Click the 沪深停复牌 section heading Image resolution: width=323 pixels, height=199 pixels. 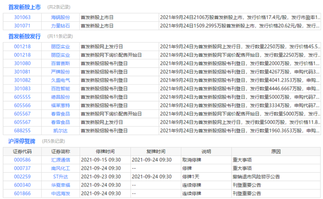click(22, 141)
